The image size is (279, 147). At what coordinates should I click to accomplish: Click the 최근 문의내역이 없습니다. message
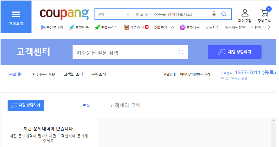pos(49,129)
